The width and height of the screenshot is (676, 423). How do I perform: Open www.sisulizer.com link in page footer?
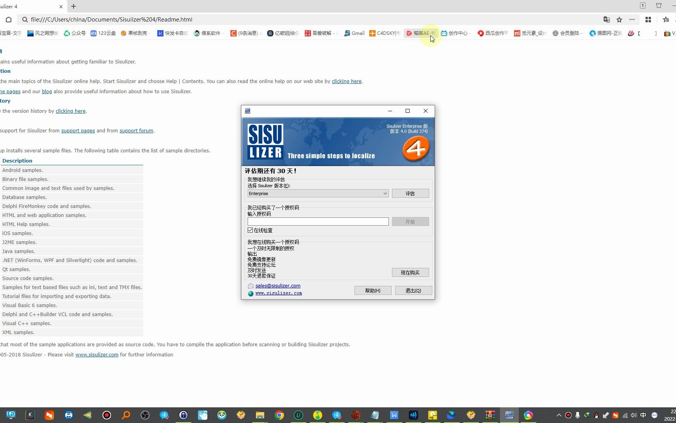pos(97,355)
